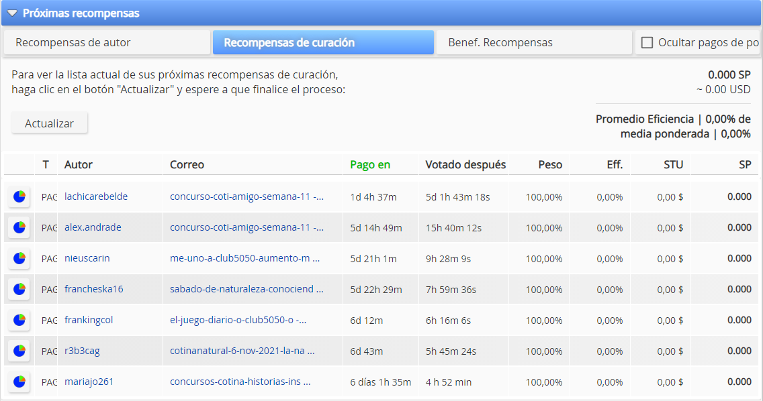Screen dimensions: 763x401
Task: Click the pie chart icon in the mariajo261 row
Action: click(x=19, y=382)
